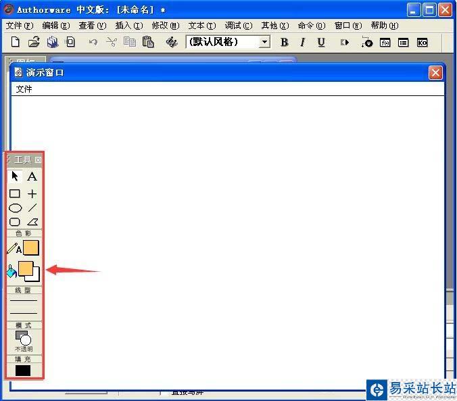This screenshot has width=457, height=401.
Task: Open the foreground fill orange swatch
Action: tap(26, 268)
